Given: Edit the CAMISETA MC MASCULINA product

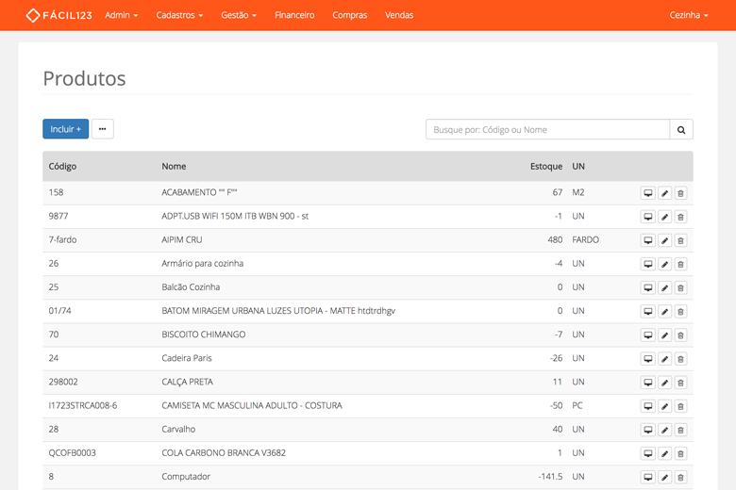Looking at the screenshot, I should pyautogui.click(x=664, y=406).
